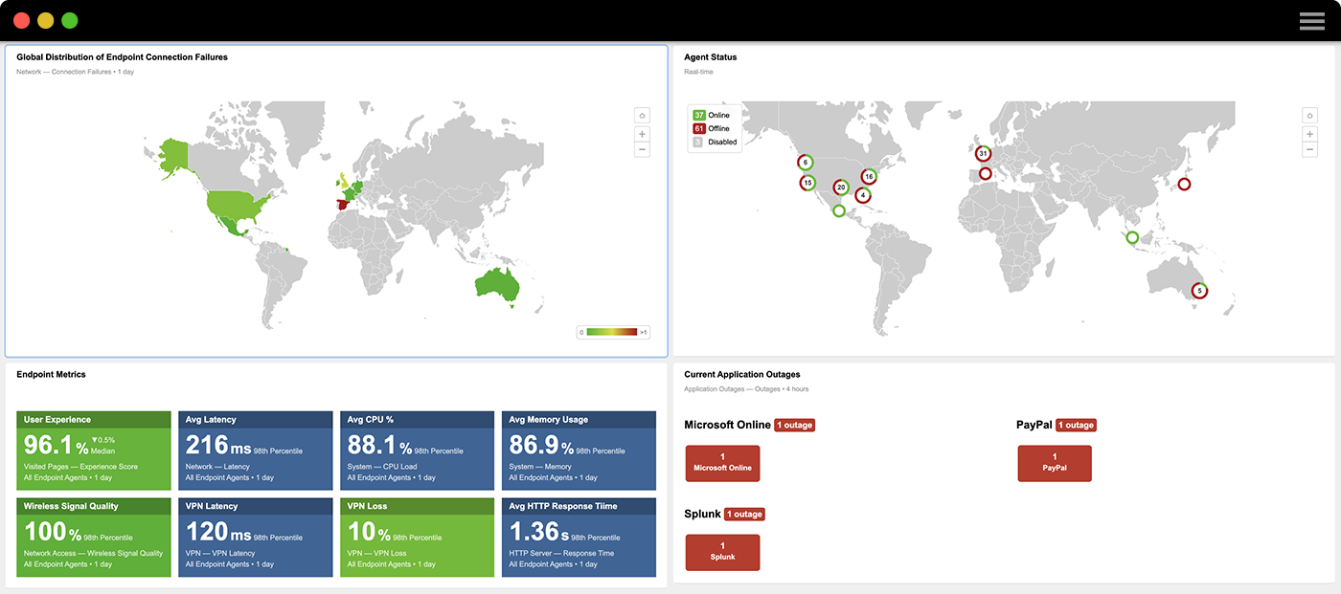
Task: Open the Microsoft Online outage tile
Action: [722, 463]
